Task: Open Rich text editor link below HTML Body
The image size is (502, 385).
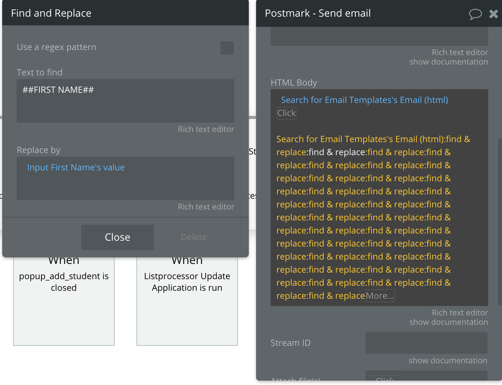Action: [x=460, y=313]
